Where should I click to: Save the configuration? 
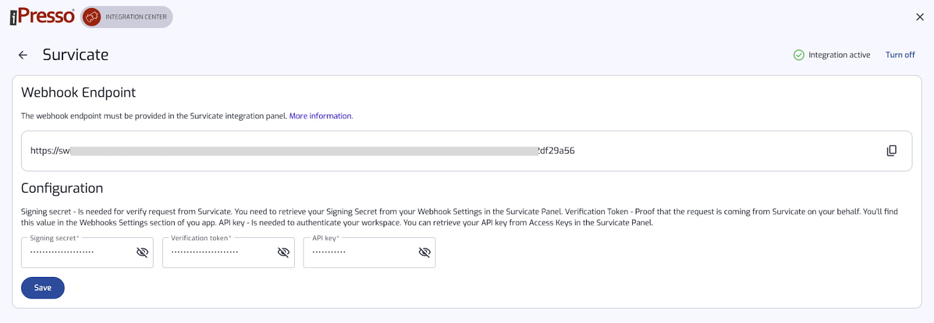pos(43,288)
